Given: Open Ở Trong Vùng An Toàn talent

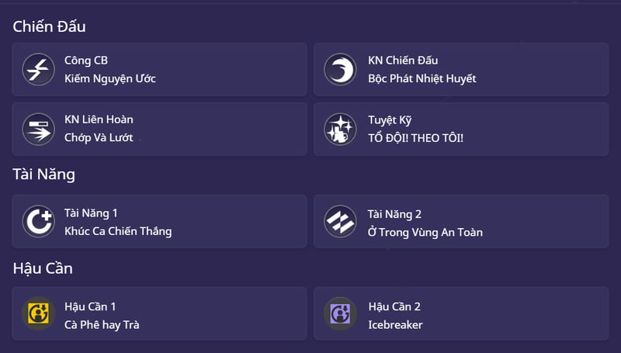Looking at the screenshot, I should (425, 232).
